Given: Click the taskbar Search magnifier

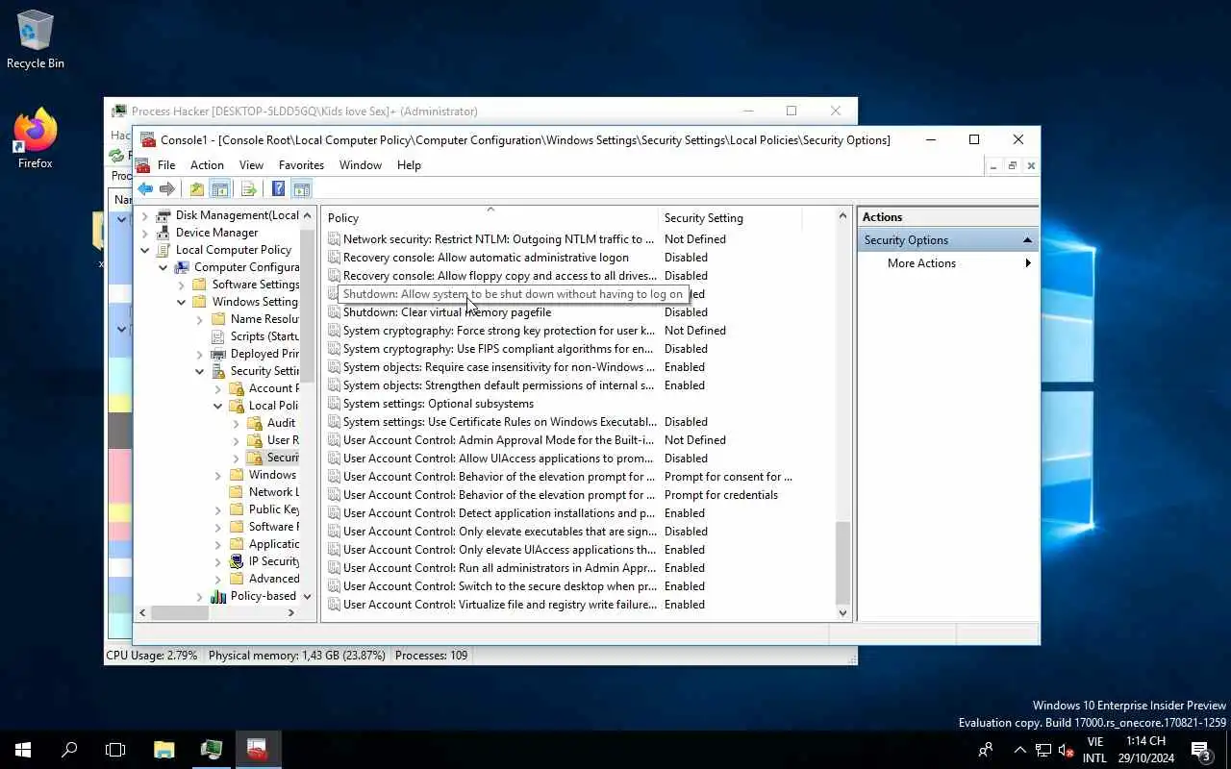Looking at the screenshot, I should pos(69,750).
